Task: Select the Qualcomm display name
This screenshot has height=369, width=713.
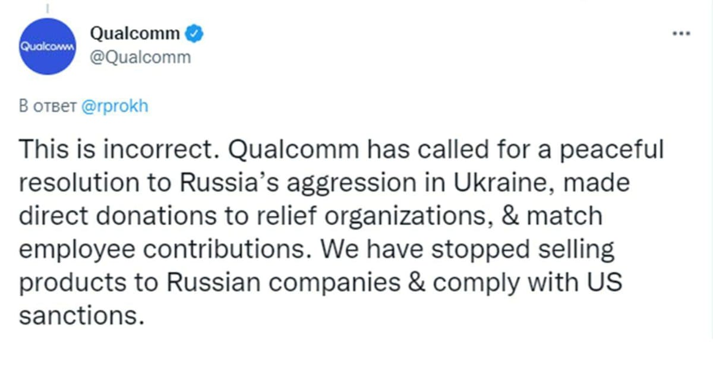Action: click(x=134, y=34)
